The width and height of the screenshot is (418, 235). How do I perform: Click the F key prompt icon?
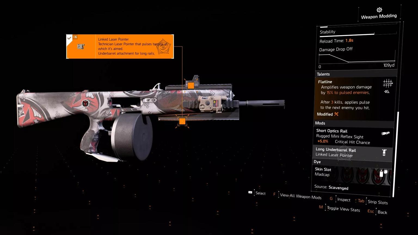pyautogui.click(x=274, y=194)
